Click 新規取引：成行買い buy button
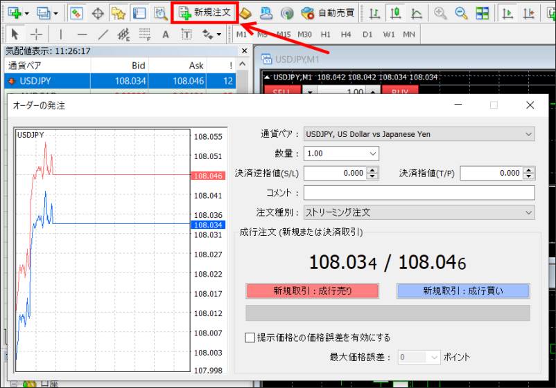The height and width of the screenshot is (388, 556). click(x=463, y=290)
